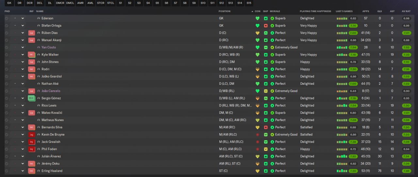This screenshot has width=418, height=177.
Task: Toggle the picked circle for Kyle Walker
Action: pos(6,55)
